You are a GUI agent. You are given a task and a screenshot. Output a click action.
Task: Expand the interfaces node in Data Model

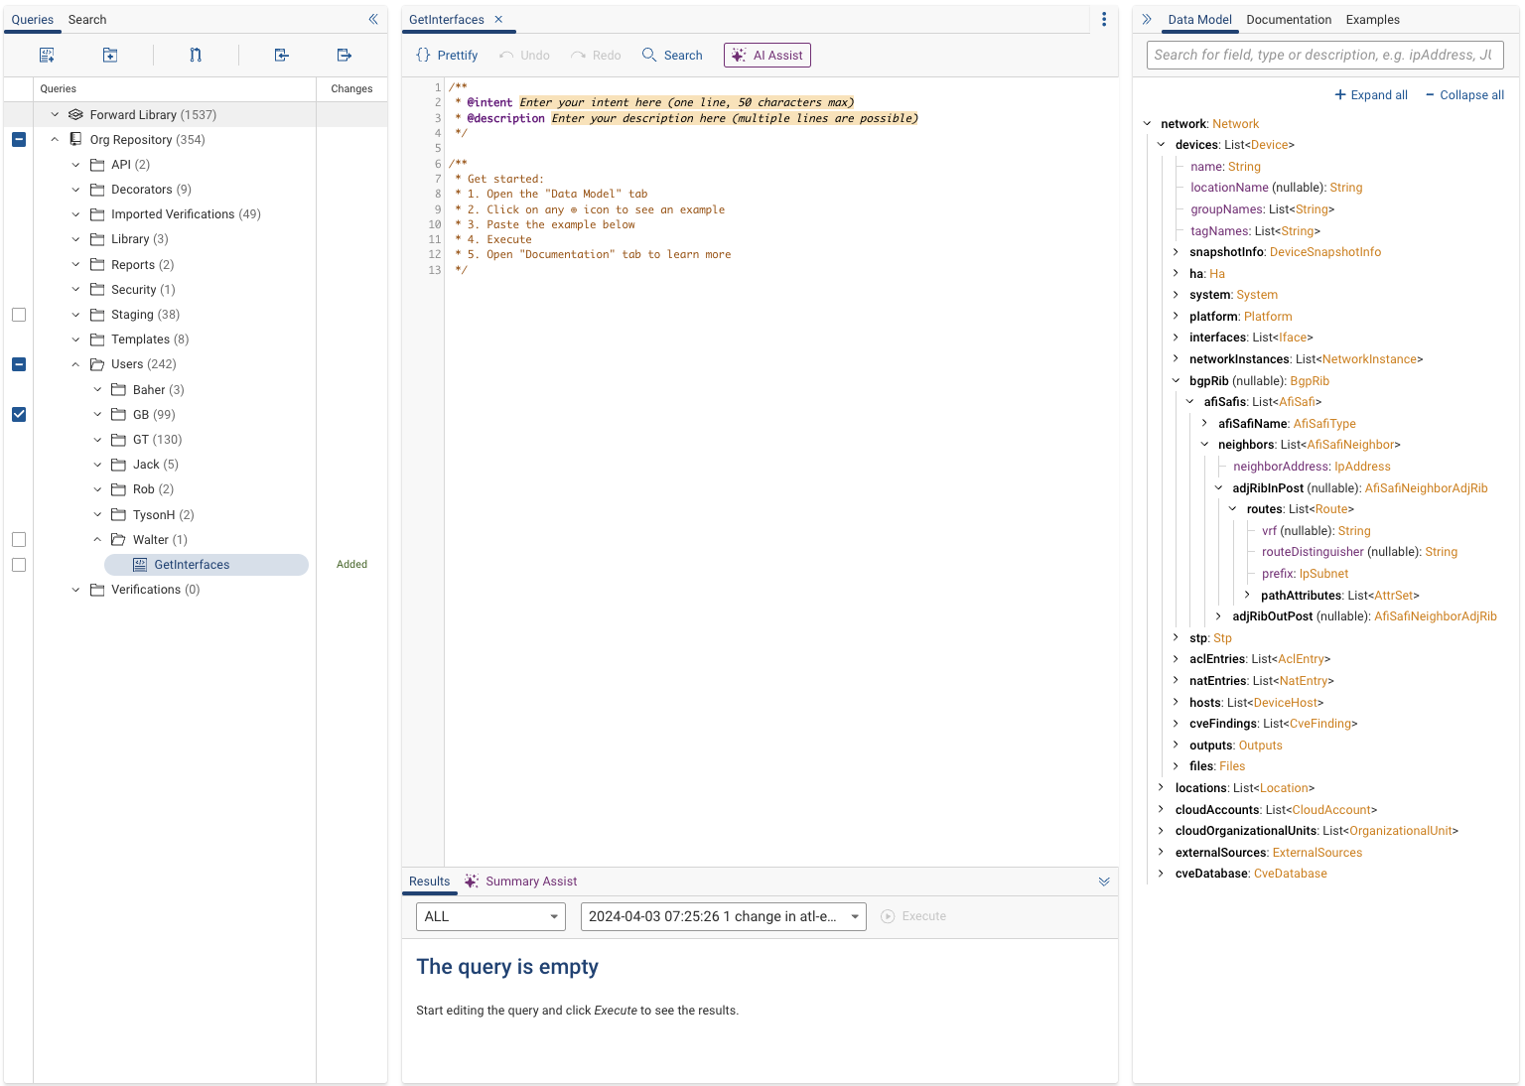tap(1177, 338)
